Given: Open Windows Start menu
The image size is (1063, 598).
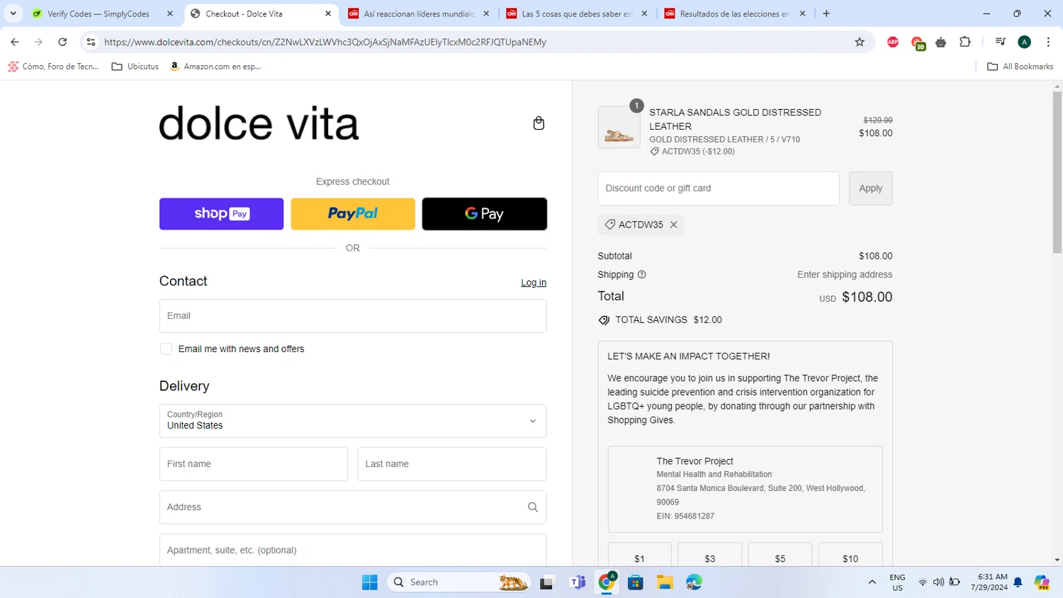Looking at the screenshot, I should click(x=370, y=582).
